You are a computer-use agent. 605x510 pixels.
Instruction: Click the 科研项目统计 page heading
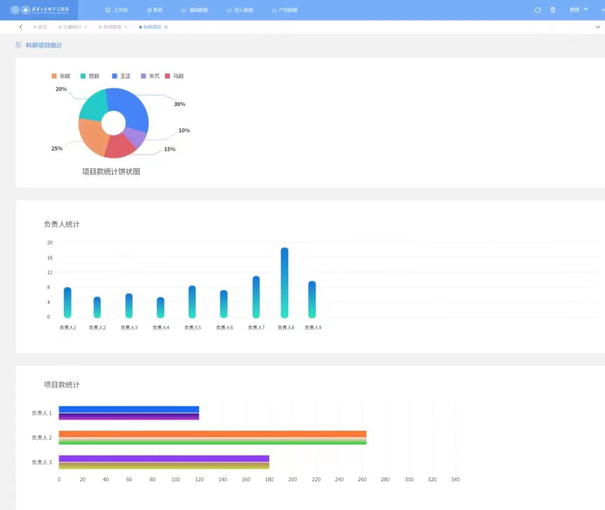point(44,45)
